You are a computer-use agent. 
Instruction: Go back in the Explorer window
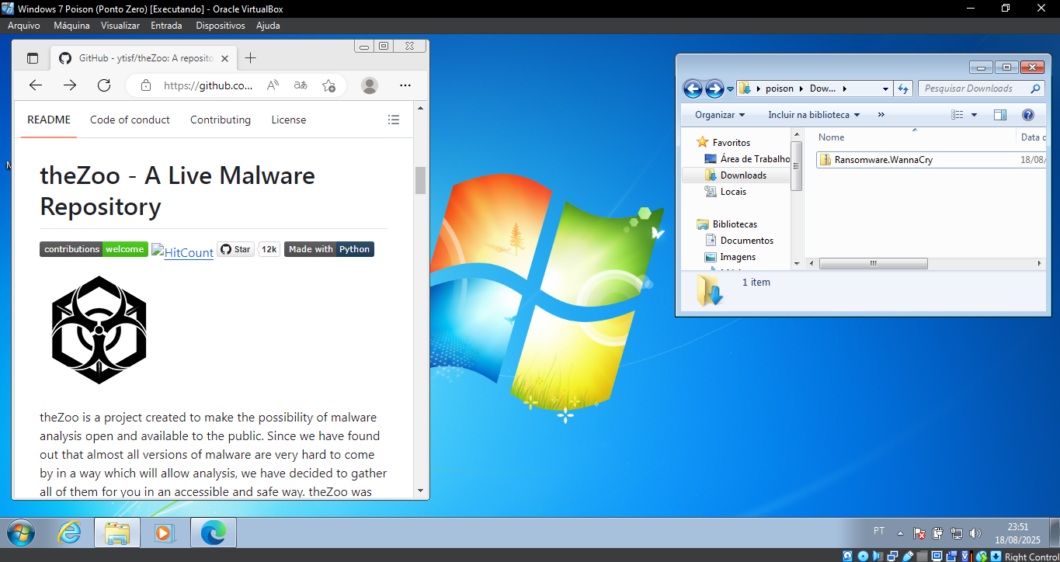click(693, 88)
